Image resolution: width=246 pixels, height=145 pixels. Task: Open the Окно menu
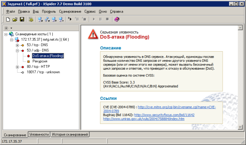coord(103,11)
